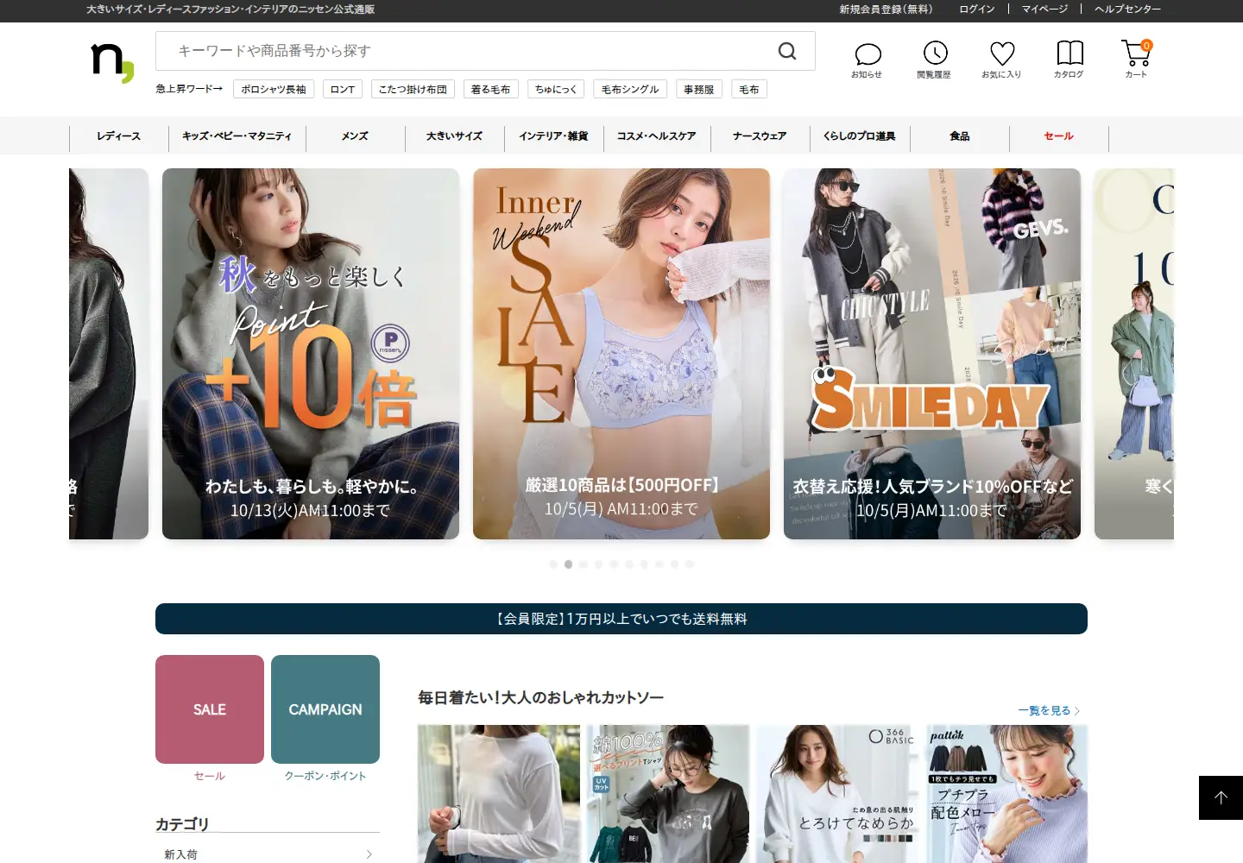Viewport: 1243px width, 863px height.
Task: Select the last trending keyword 毛布
Action: click(749, 89)
